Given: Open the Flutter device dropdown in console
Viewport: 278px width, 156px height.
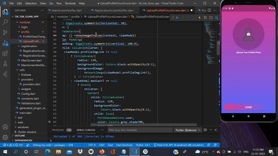Looking at the screenshot, I should coord(188,130).
